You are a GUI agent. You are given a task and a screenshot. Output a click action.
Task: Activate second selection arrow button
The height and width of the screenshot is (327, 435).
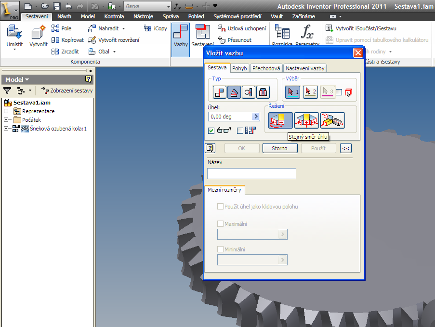310,92
